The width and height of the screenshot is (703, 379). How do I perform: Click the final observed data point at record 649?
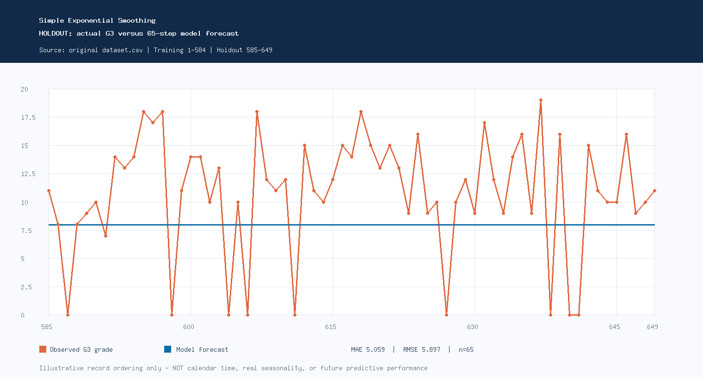(x=654, y=191)
